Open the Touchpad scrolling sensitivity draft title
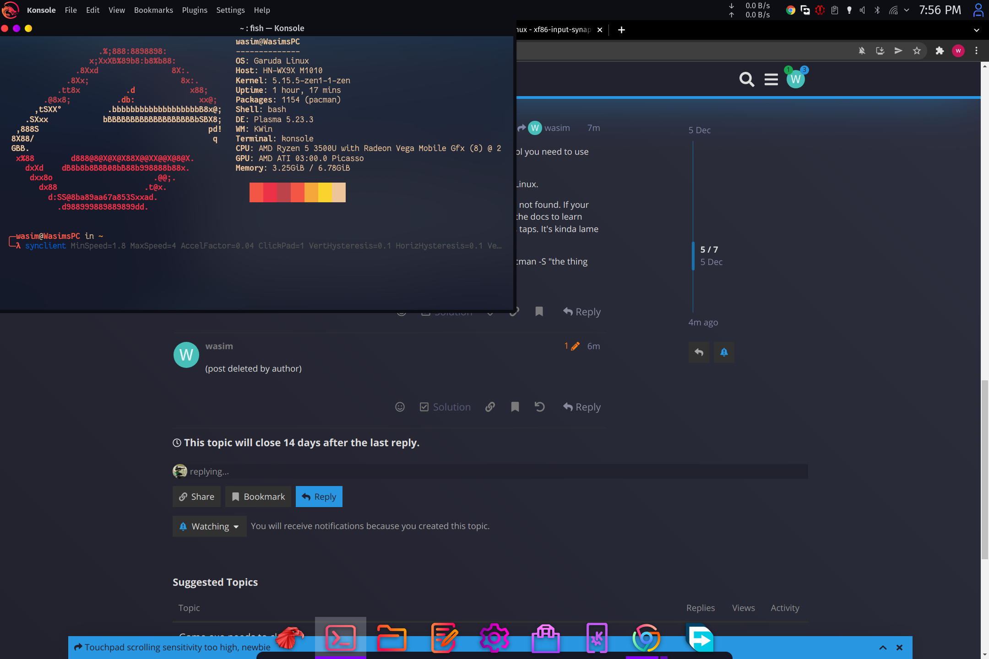The height and width of the screenshot is (659, 989). coord(178,647)
